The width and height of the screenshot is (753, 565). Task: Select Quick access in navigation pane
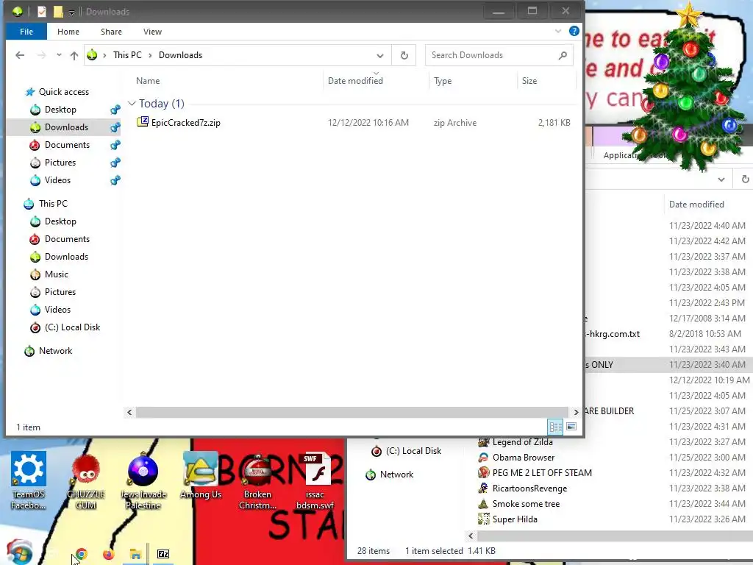coord(64,92)
